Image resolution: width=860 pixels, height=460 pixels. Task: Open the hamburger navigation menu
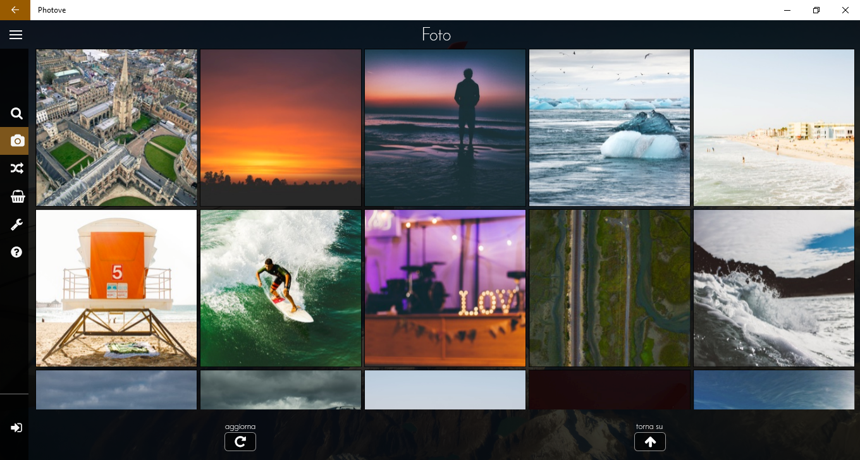click(16, 35)
